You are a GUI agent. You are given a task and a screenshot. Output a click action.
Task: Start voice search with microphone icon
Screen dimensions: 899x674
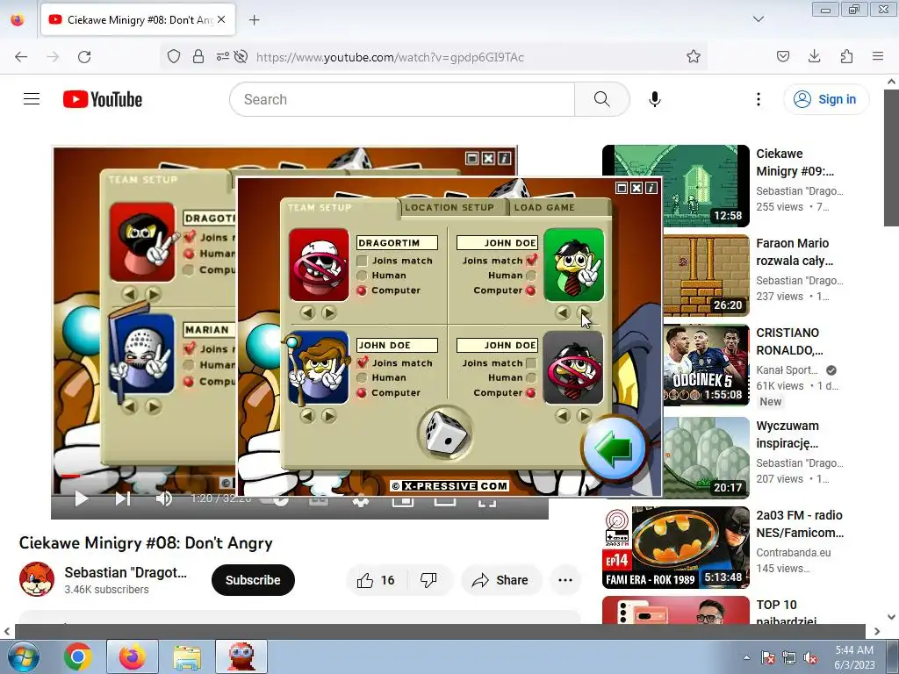pyautogui.click(x=655, y=99)
